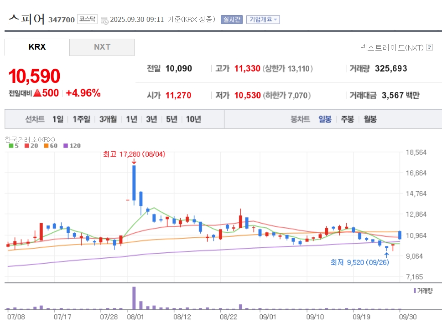Image resolution: width=442 pixels, height=327 pixels.
Task: Select the 월봉 monthly candle chart
Action: tap(370, 119)
